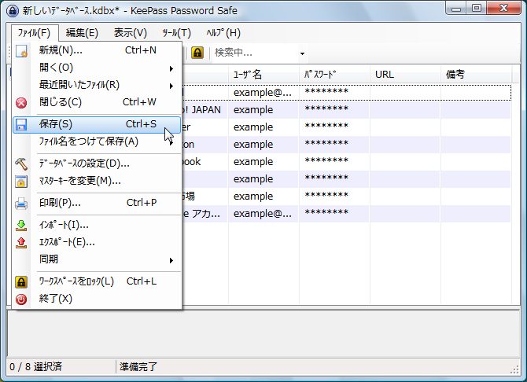Image resolution: width=527 pixels, height=382 pixels.
Task: Expand the 同期 submenu
Action: click(x=97, y=260)
